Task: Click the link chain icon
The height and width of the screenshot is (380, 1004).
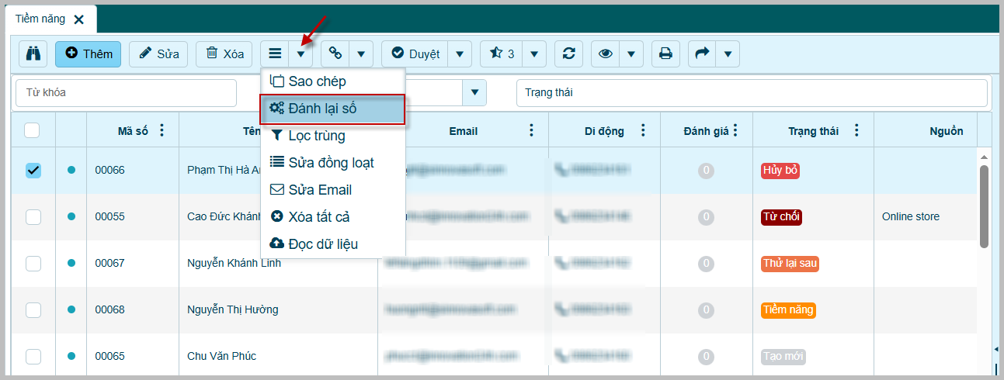Action: coord(335,54)
